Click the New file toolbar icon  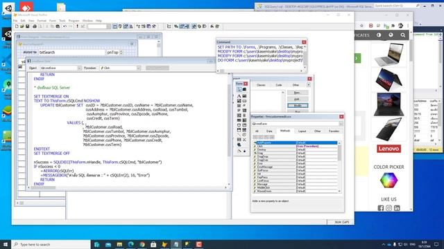click(x=17, y=26)
